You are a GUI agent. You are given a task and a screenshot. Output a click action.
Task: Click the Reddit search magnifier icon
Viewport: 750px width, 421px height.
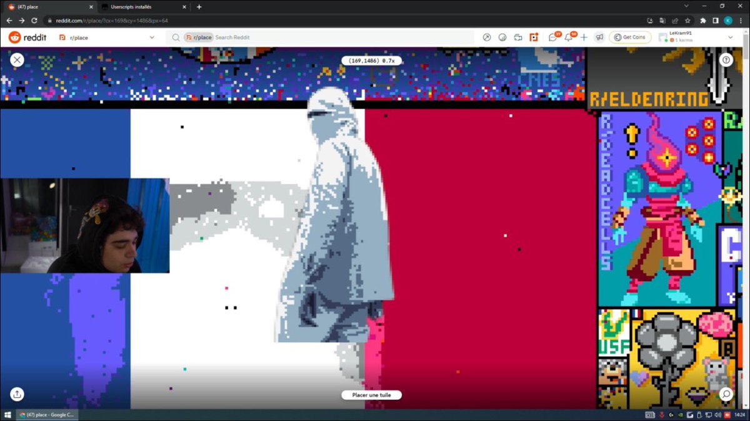click(x=176, y=37)
